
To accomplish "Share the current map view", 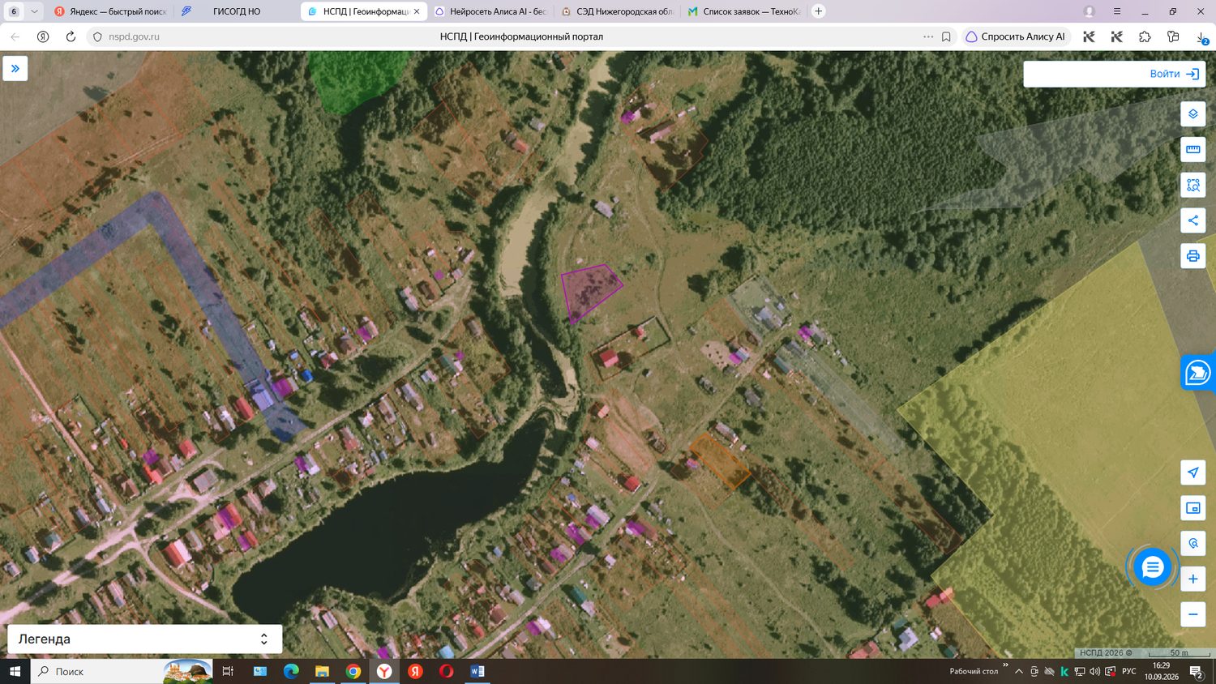I will [1192, 220].
